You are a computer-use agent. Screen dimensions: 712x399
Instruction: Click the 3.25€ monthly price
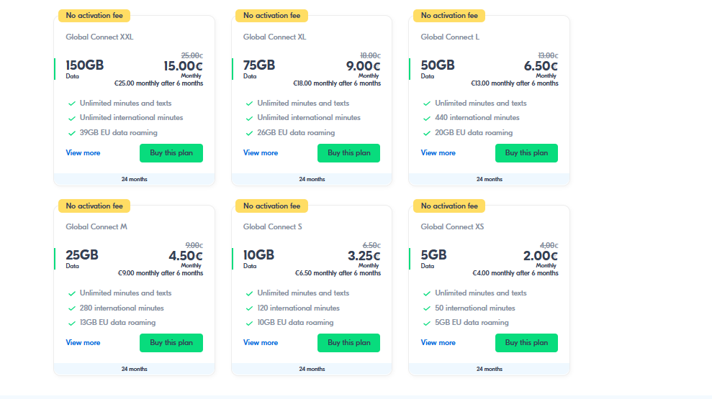[x=364, y=256]
